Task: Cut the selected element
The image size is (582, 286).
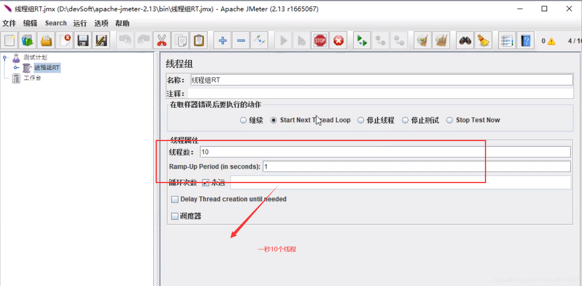Action: pos(162,40)
